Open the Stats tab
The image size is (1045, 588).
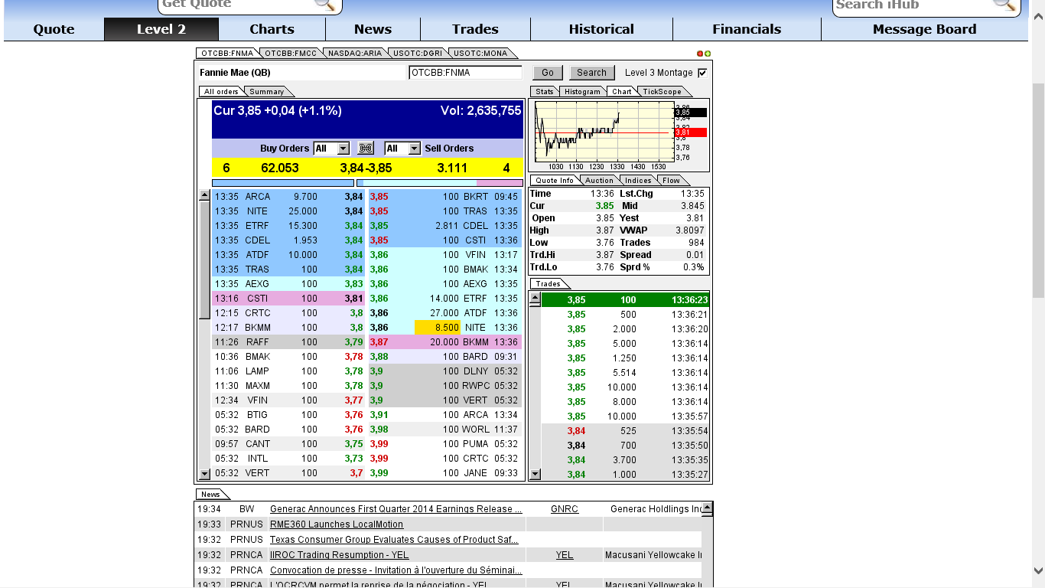(x=545, y=92)
